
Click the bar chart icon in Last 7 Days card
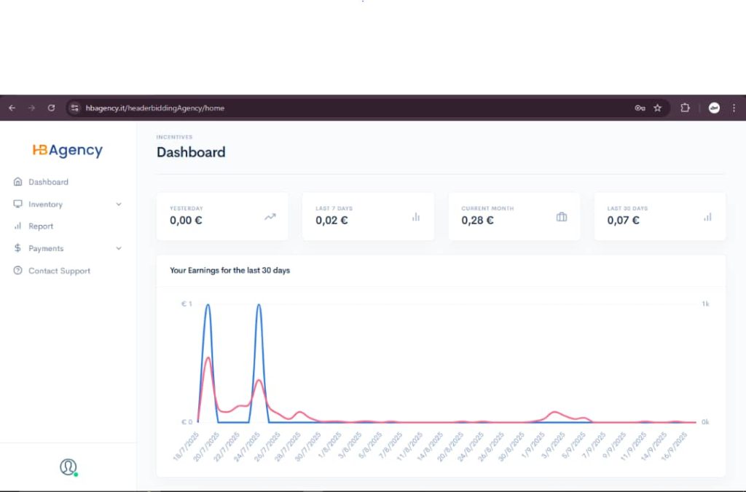416,216
